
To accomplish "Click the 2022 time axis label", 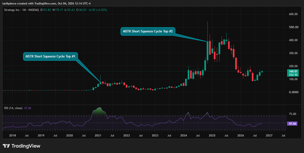I will click(x=126, y=136).
